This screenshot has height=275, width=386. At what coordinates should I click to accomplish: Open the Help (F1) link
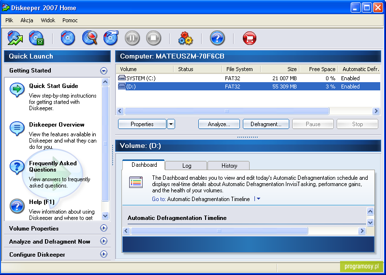(42, 202)
